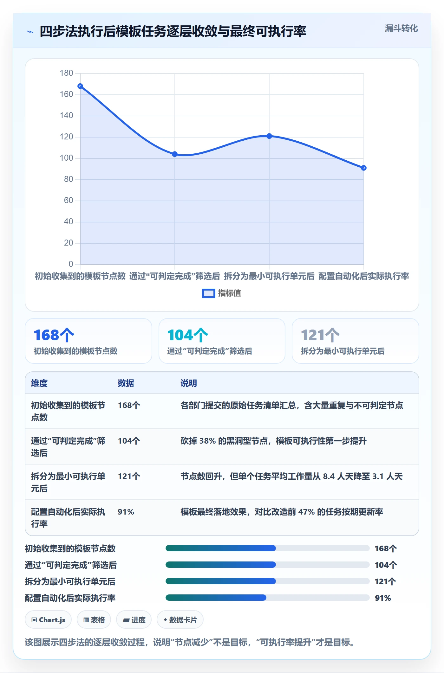
Task: Click the 数据 column header
Action: click(126, 383)
